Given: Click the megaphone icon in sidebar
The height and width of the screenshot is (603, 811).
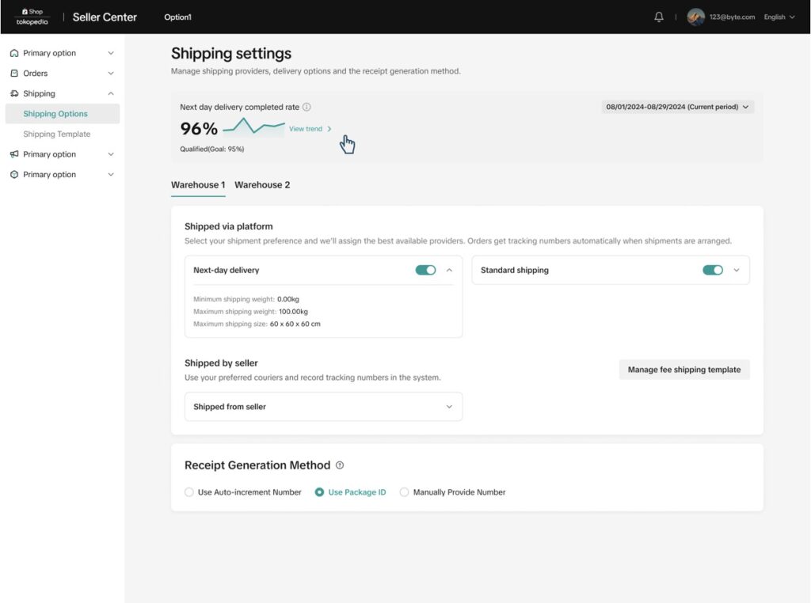Looking at the screenshot, I should point(14,154).
